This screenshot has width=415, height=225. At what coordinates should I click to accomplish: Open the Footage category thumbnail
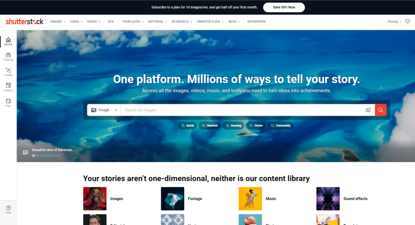(x=173, y=199)
